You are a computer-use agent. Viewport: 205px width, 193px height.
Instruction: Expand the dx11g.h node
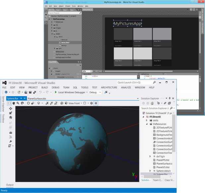click(150, 157)
